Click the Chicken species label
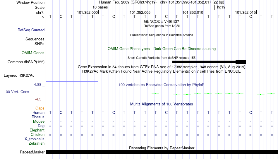Viewport: 278px width, 159px height. (37, 135)
